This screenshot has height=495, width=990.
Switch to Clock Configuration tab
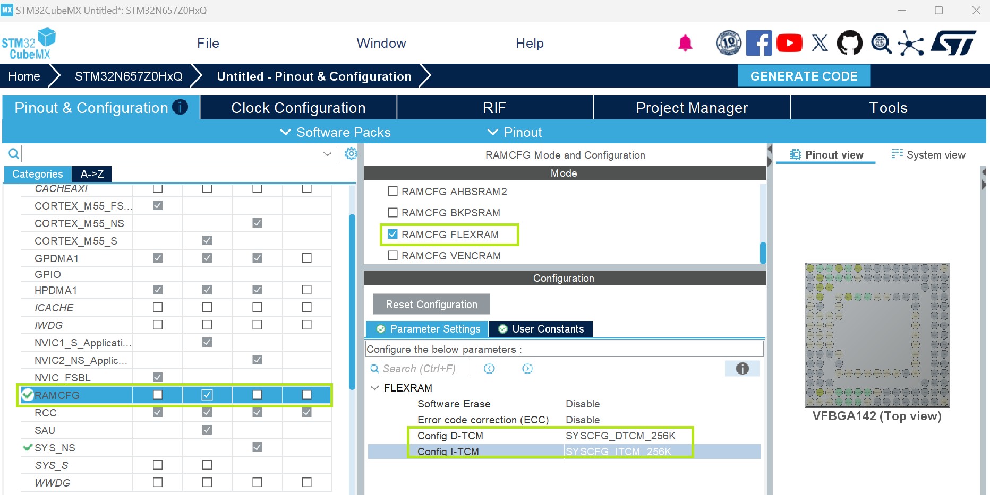pos(298,108)
